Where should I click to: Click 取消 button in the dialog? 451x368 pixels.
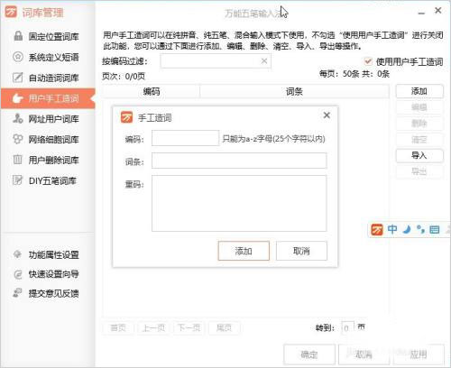tap(301, 251)
